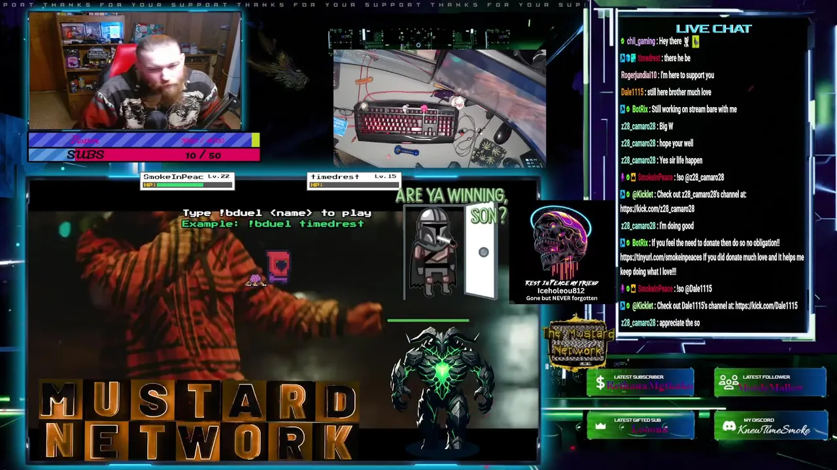This screenshot has height=470, width=837.
Task: Click timedrest's username in chat
Action: tap(649, 58)
